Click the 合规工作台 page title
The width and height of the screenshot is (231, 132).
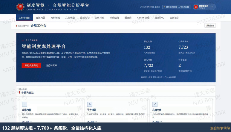point(39,26)
